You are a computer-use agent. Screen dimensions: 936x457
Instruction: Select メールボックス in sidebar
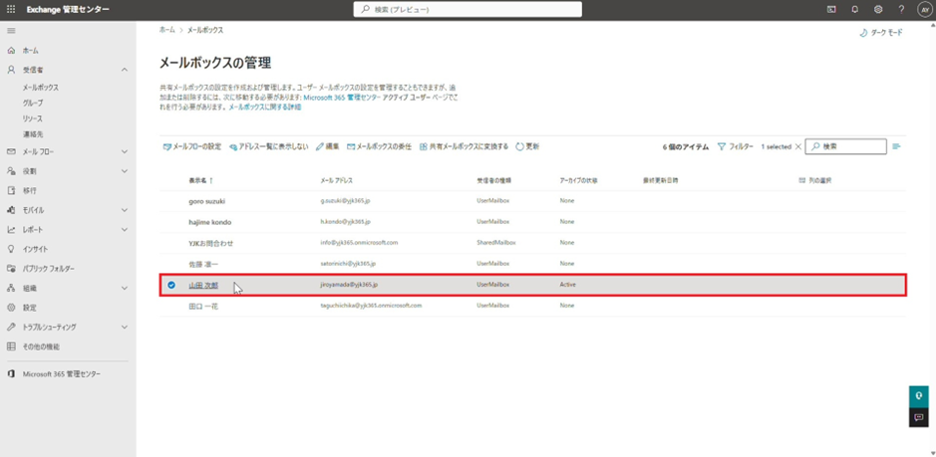[41, 87]
